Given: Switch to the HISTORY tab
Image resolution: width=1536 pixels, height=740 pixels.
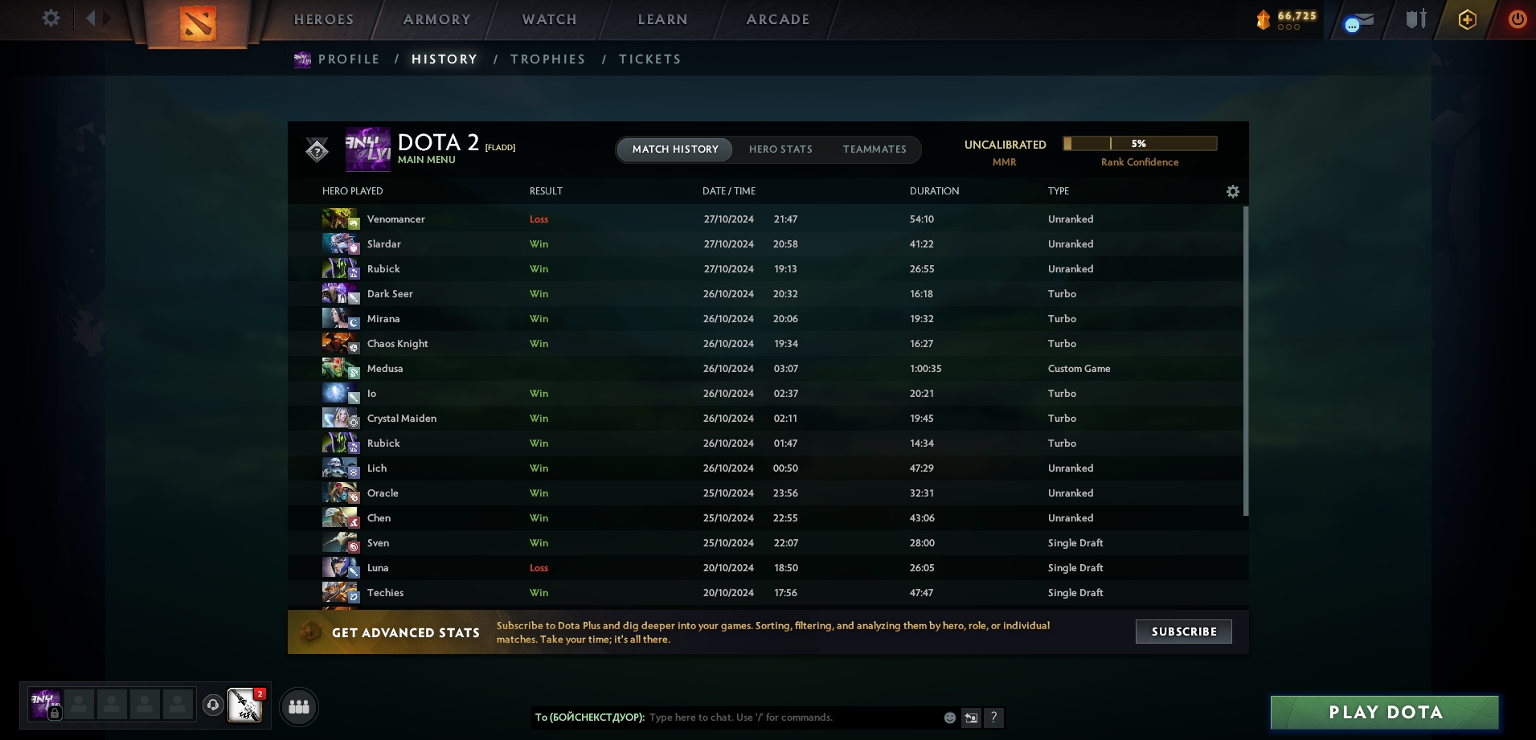Looking at the screenshot, I should (444, 59).
